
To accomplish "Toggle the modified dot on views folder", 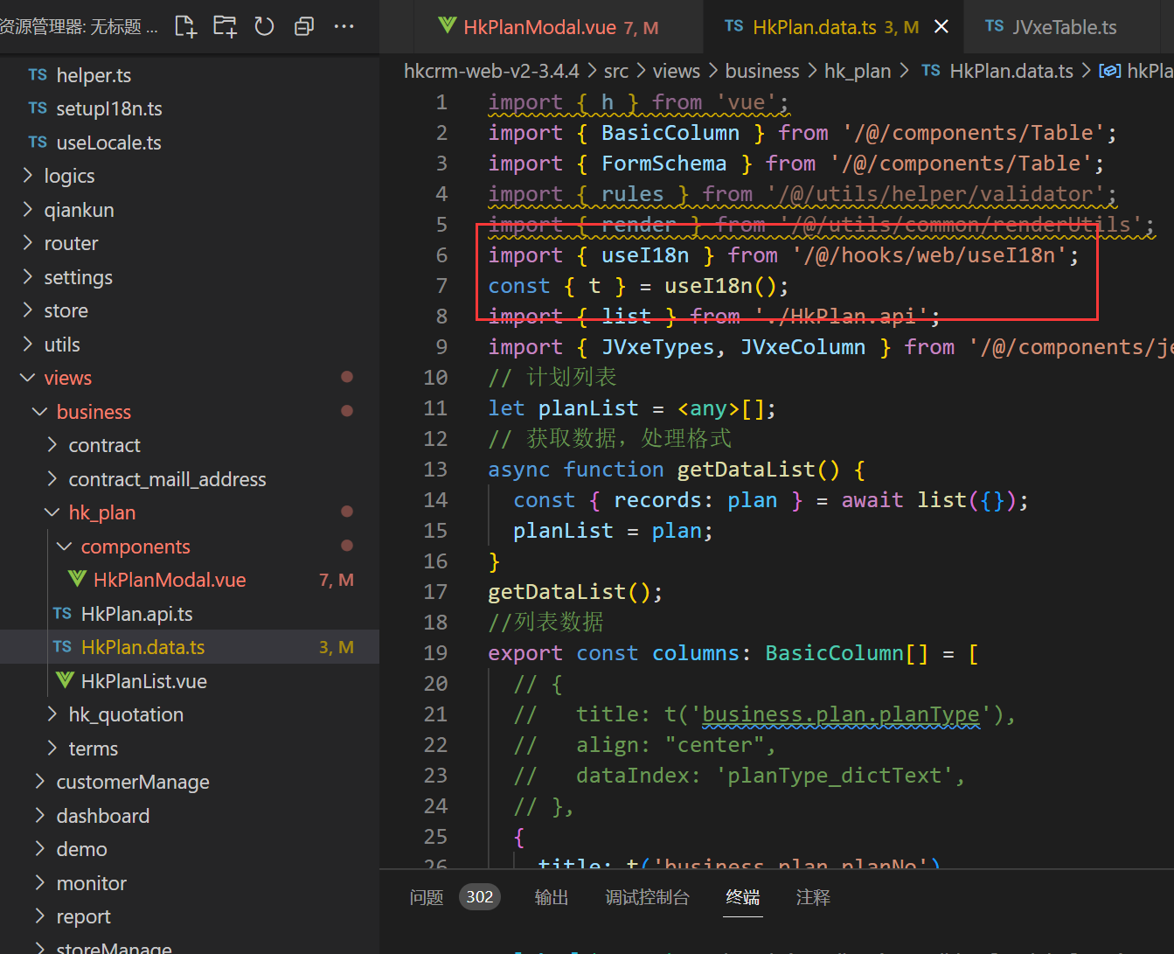I will [347, 377].
